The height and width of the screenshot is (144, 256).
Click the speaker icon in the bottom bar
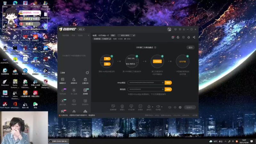(x=158, y=107)
